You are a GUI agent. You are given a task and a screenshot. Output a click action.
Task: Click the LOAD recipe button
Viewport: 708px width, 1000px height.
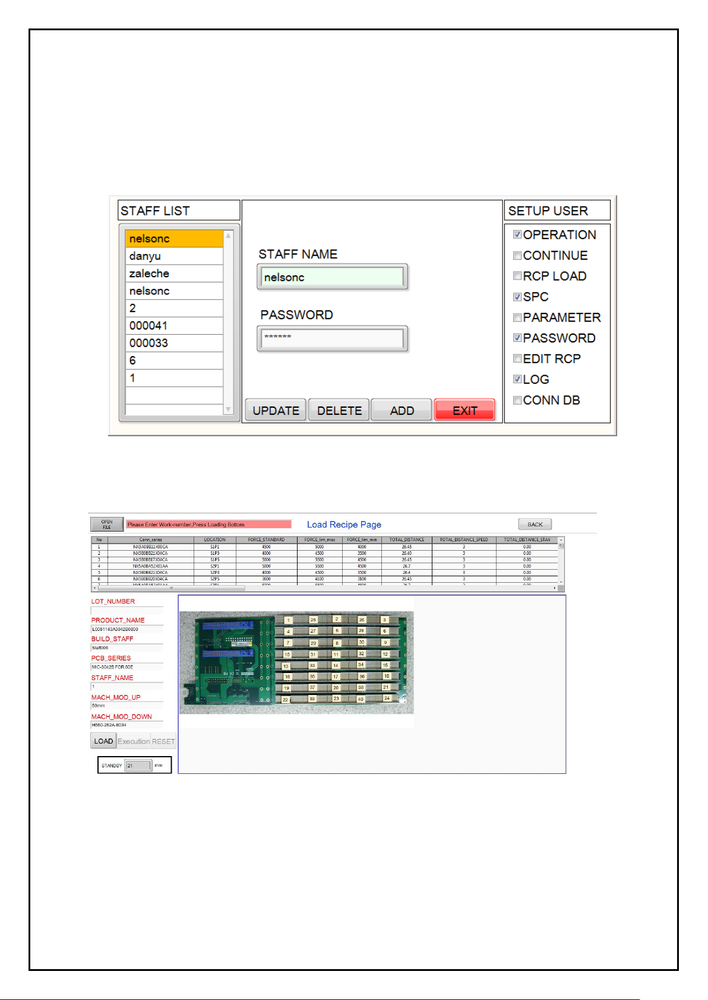click(x=103, y=741)
